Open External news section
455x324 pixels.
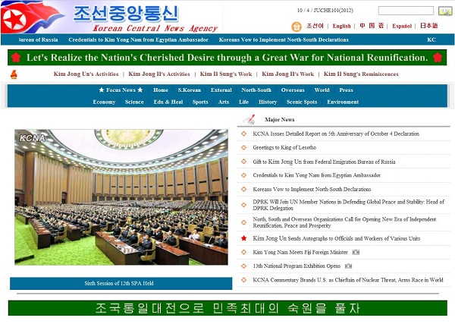(x=221, y=90)
